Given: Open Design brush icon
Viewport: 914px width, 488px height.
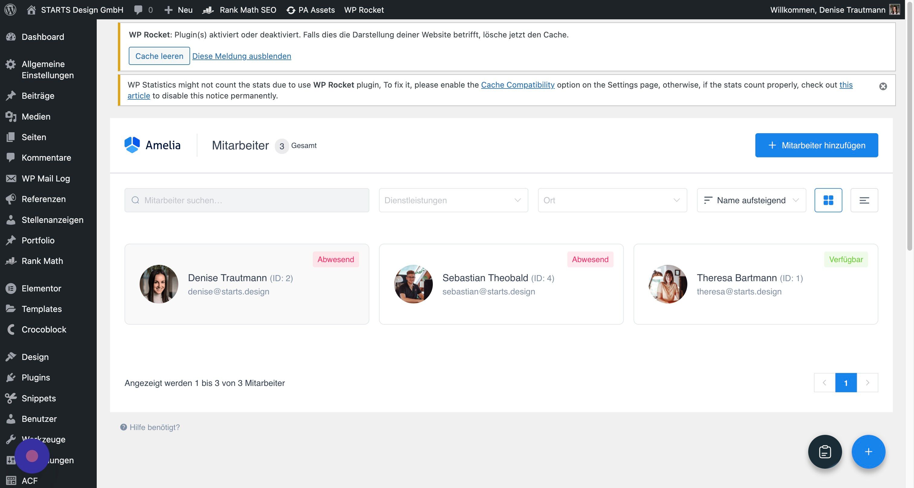Looking at the screenshot, I should click(11, 357).
